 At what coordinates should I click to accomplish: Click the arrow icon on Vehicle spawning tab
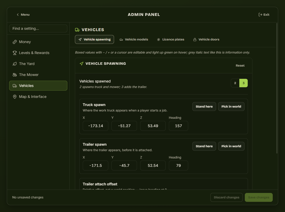[x=80, y=39]
